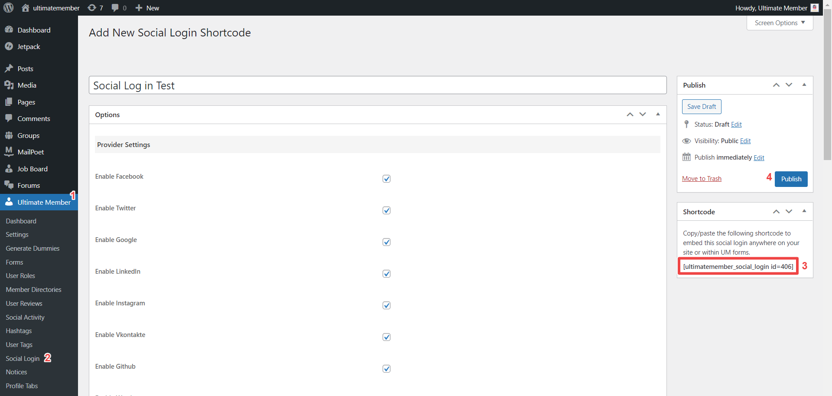
Task: Open Notices submenu item
Action: tap(16, 372)
